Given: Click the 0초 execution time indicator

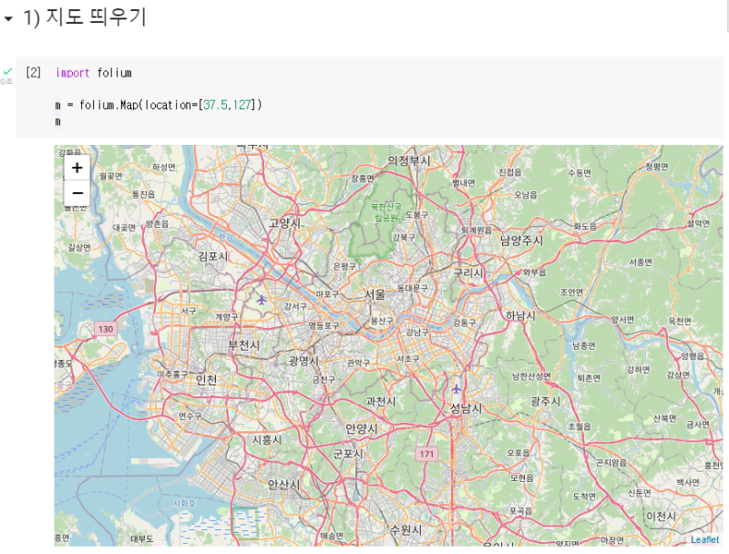Looking at the screenshot, I should [7, 79].
